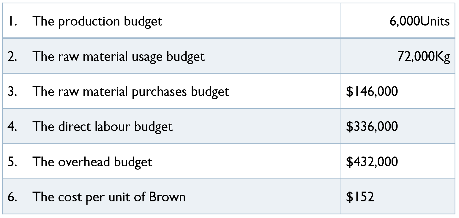Click the row number 4. marker
Image resolution: width=459 pixels, height=218 pixels.
[x=12, y=127]
